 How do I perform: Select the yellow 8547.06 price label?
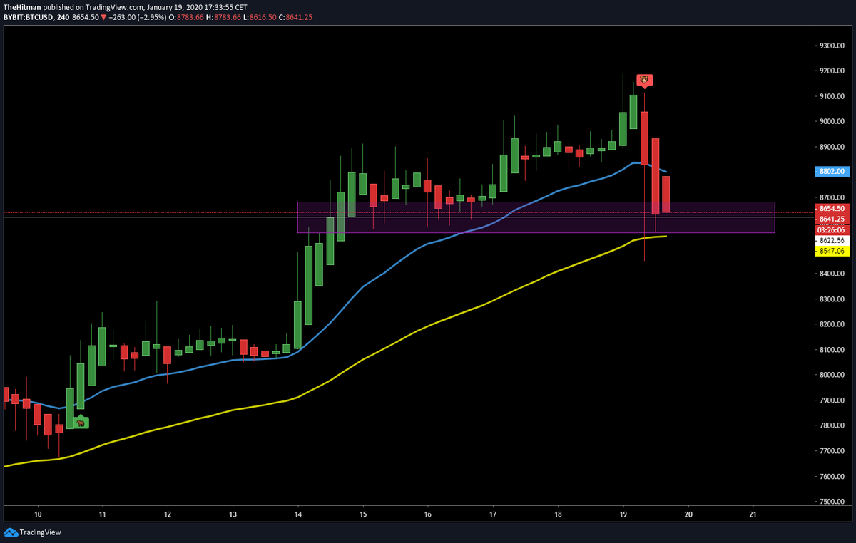point(830,252)
